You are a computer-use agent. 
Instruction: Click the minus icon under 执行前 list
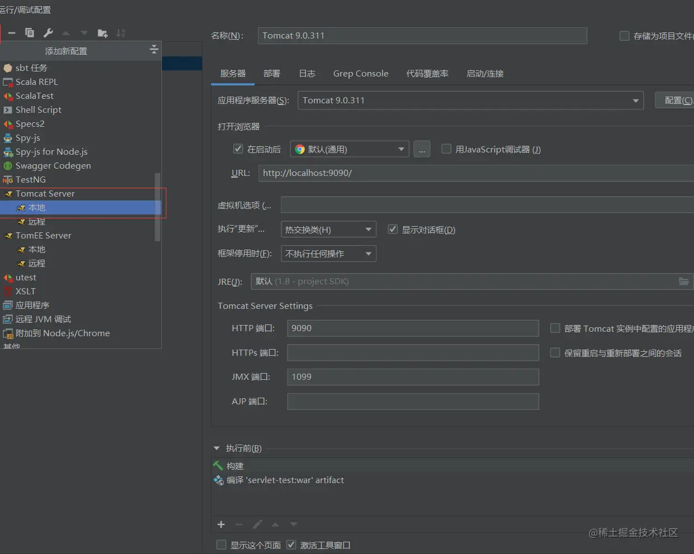pyautogui.click(x=239, y=524)
